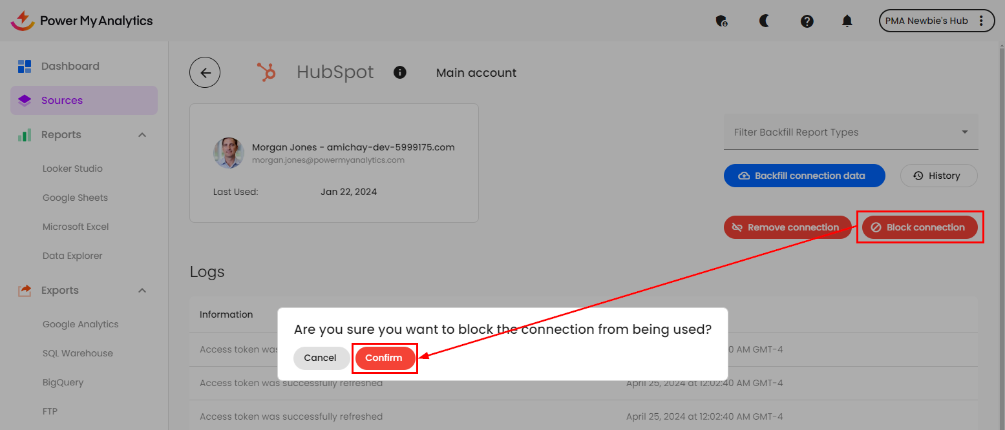Image resolution: width=1005 pixels, height=430 pixels.
Task: Click the HubSpot info icon
Action: pyautogui.click(x=400, y=72)
